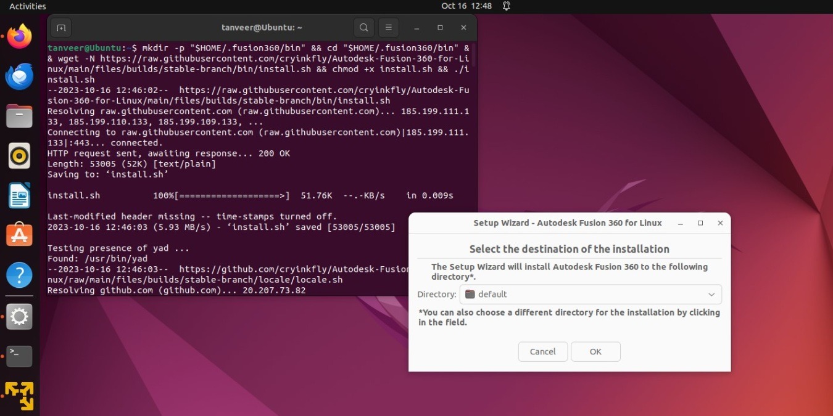The image size is (833, 416).
Task: Open the terminal hamburger menu
Action: click(388, 27)
